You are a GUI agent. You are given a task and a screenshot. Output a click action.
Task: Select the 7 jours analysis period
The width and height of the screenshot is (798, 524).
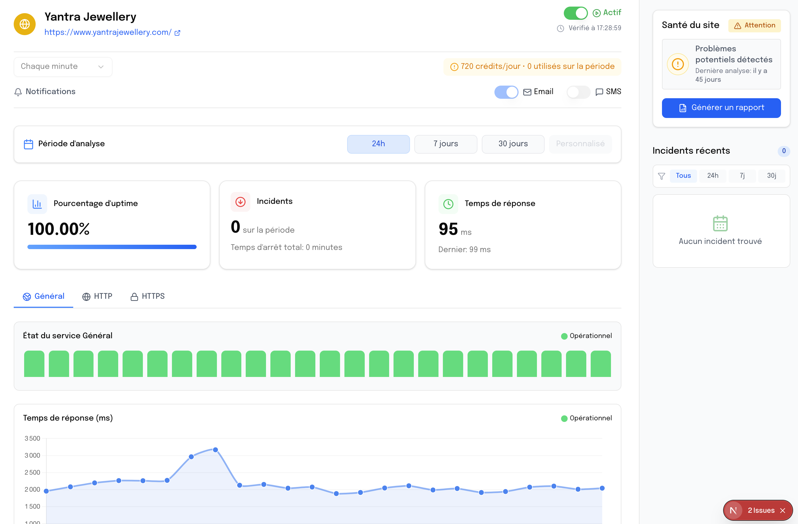click(445, 144)
